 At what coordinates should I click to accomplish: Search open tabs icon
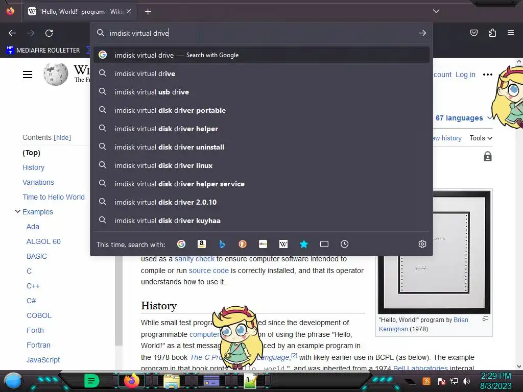[324, 244]
